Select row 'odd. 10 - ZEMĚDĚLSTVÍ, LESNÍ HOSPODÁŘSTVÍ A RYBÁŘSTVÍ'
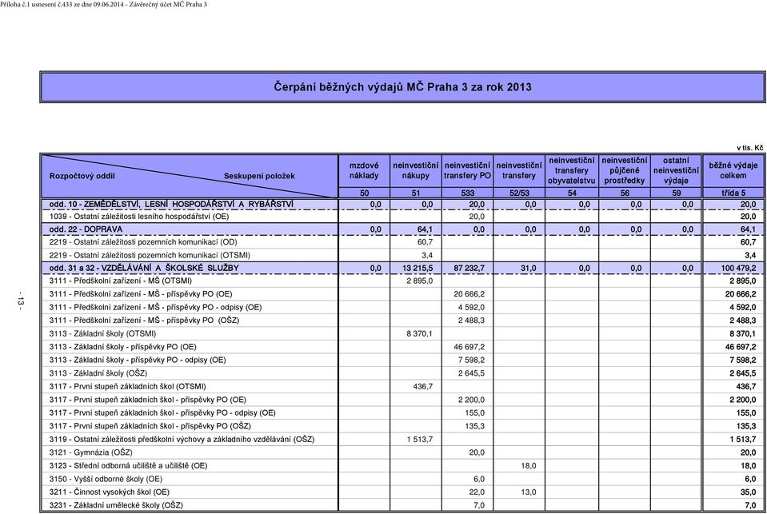767x514 pixels. pos(402,205)
